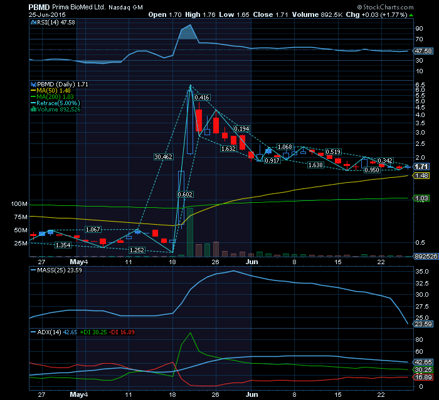Click the green MA(200) legend line swatch
439x400 pixels.
pyautogui.click(x=33, y=97)
